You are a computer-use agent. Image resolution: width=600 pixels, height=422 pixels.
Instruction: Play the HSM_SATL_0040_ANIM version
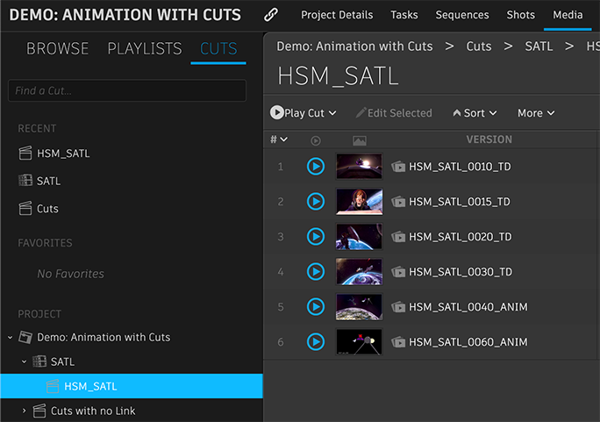pos(315,307)
